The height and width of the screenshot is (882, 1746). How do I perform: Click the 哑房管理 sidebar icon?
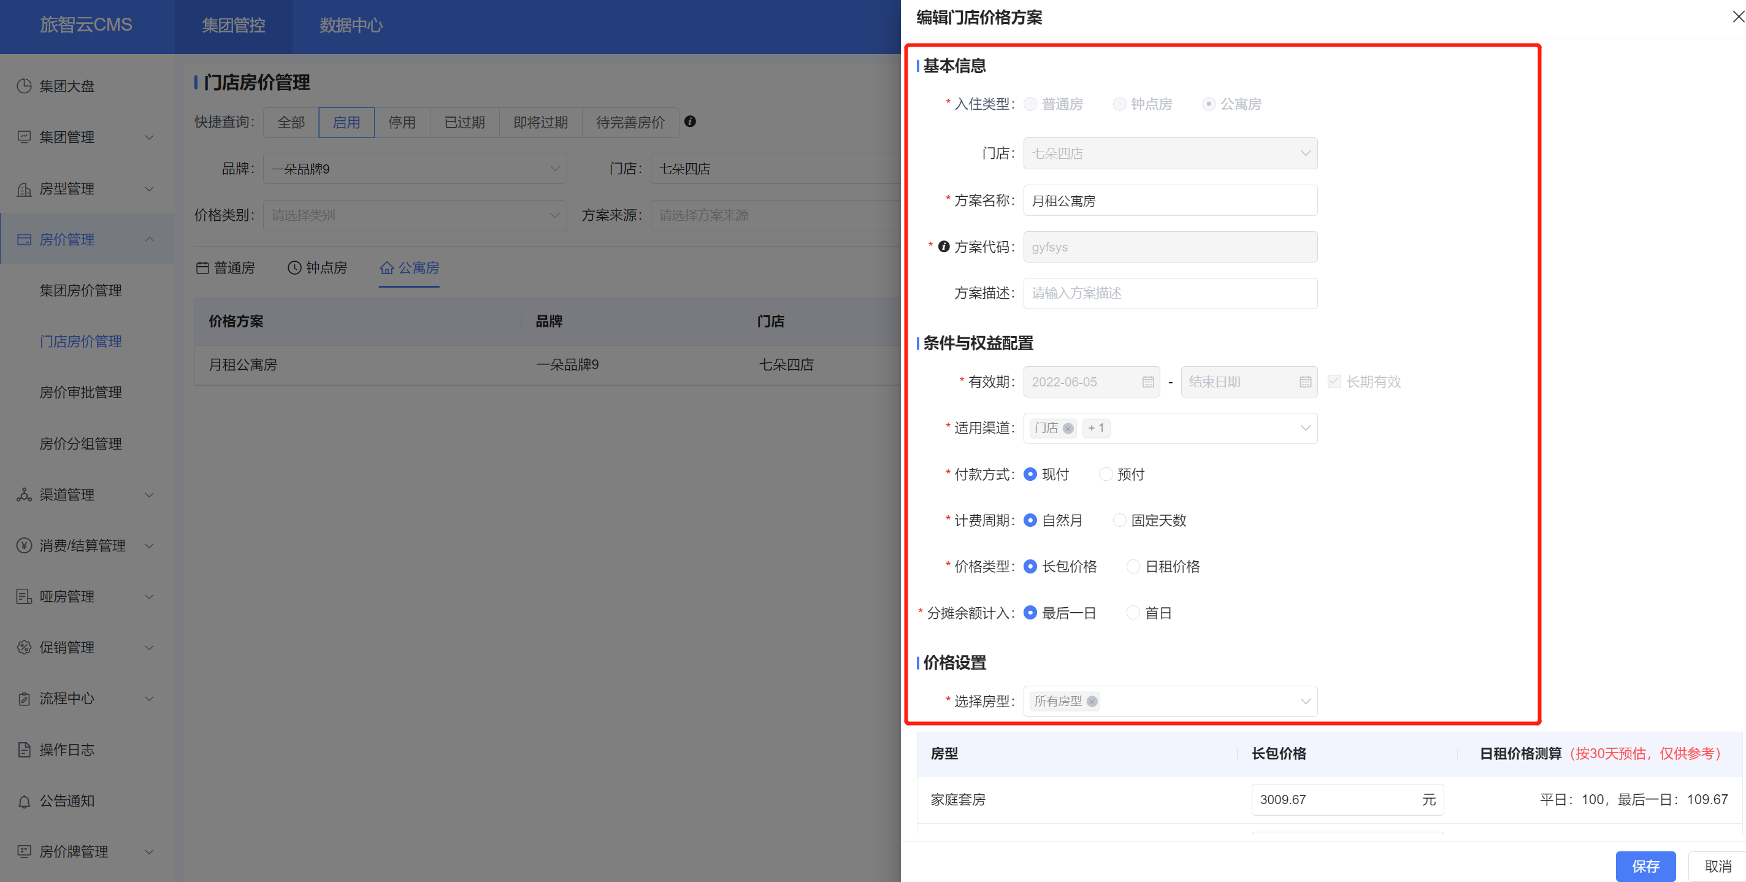click(x=25, y=597)
